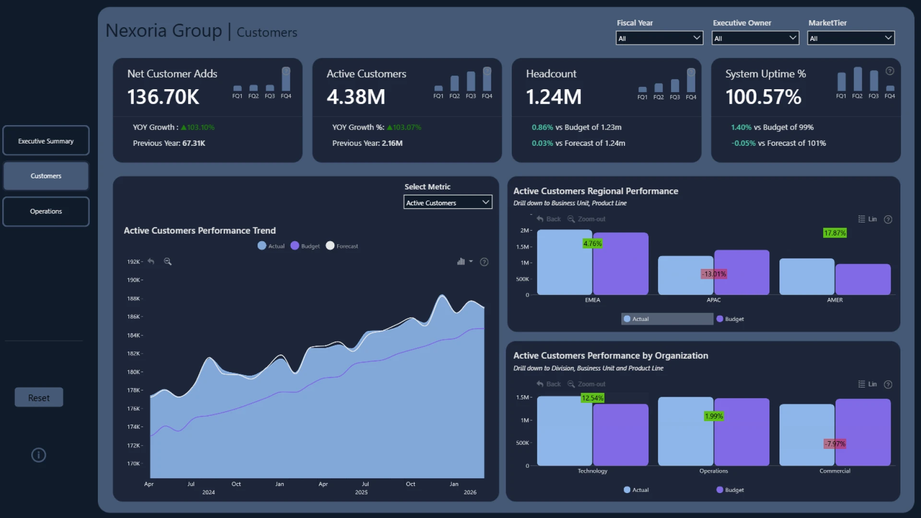Click zoom-out magnifier in Performance Trend chart
The height and width of the screenshot is (518, 921).
(167, 261)
